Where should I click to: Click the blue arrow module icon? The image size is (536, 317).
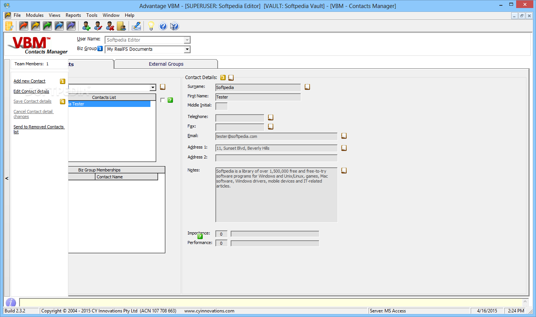click(59, 26)
